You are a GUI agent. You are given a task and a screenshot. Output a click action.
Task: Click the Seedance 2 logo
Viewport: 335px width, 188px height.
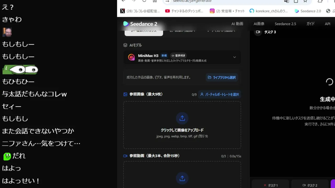click(x=140, y=24)
